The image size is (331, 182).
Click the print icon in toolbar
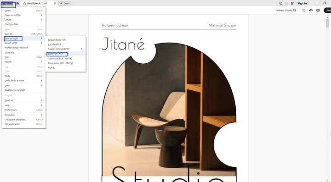[318, 10]
